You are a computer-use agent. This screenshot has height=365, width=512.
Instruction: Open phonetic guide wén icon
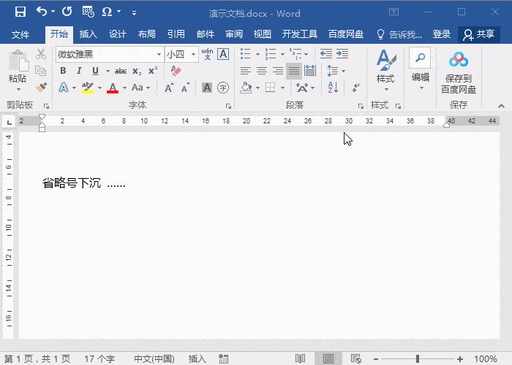click(x=207, y=54)
